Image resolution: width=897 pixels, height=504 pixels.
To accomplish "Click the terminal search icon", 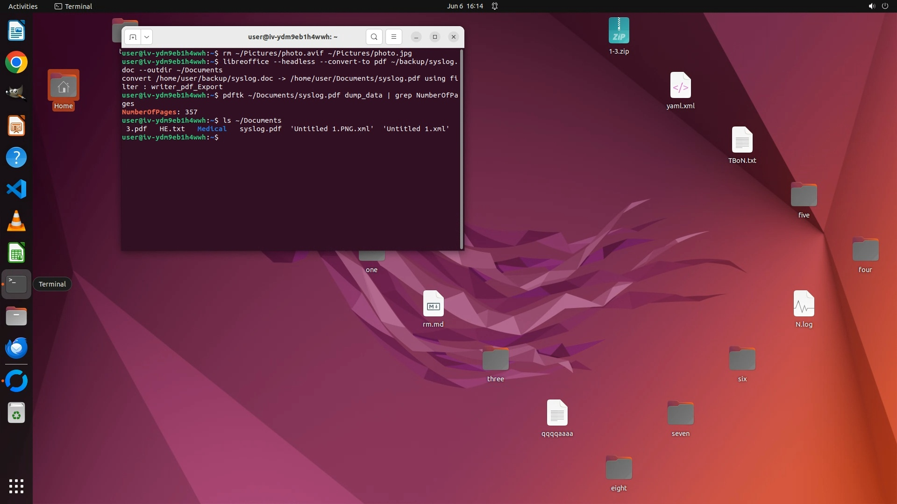I will click(374, 37).
